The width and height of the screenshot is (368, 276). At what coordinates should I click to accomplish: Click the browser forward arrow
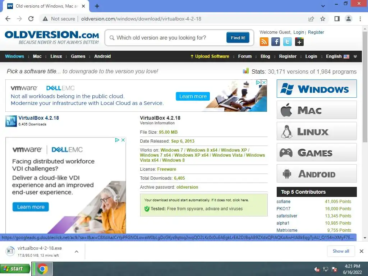tap(19, 19)
